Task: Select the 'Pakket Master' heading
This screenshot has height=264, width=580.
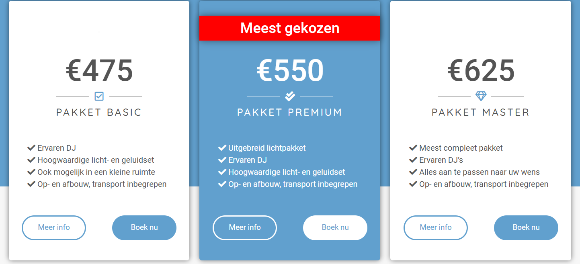Action: tap(481, 112)
